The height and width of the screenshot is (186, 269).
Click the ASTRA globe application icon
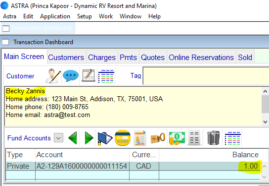pyautogui.click(x=4, y=5)
